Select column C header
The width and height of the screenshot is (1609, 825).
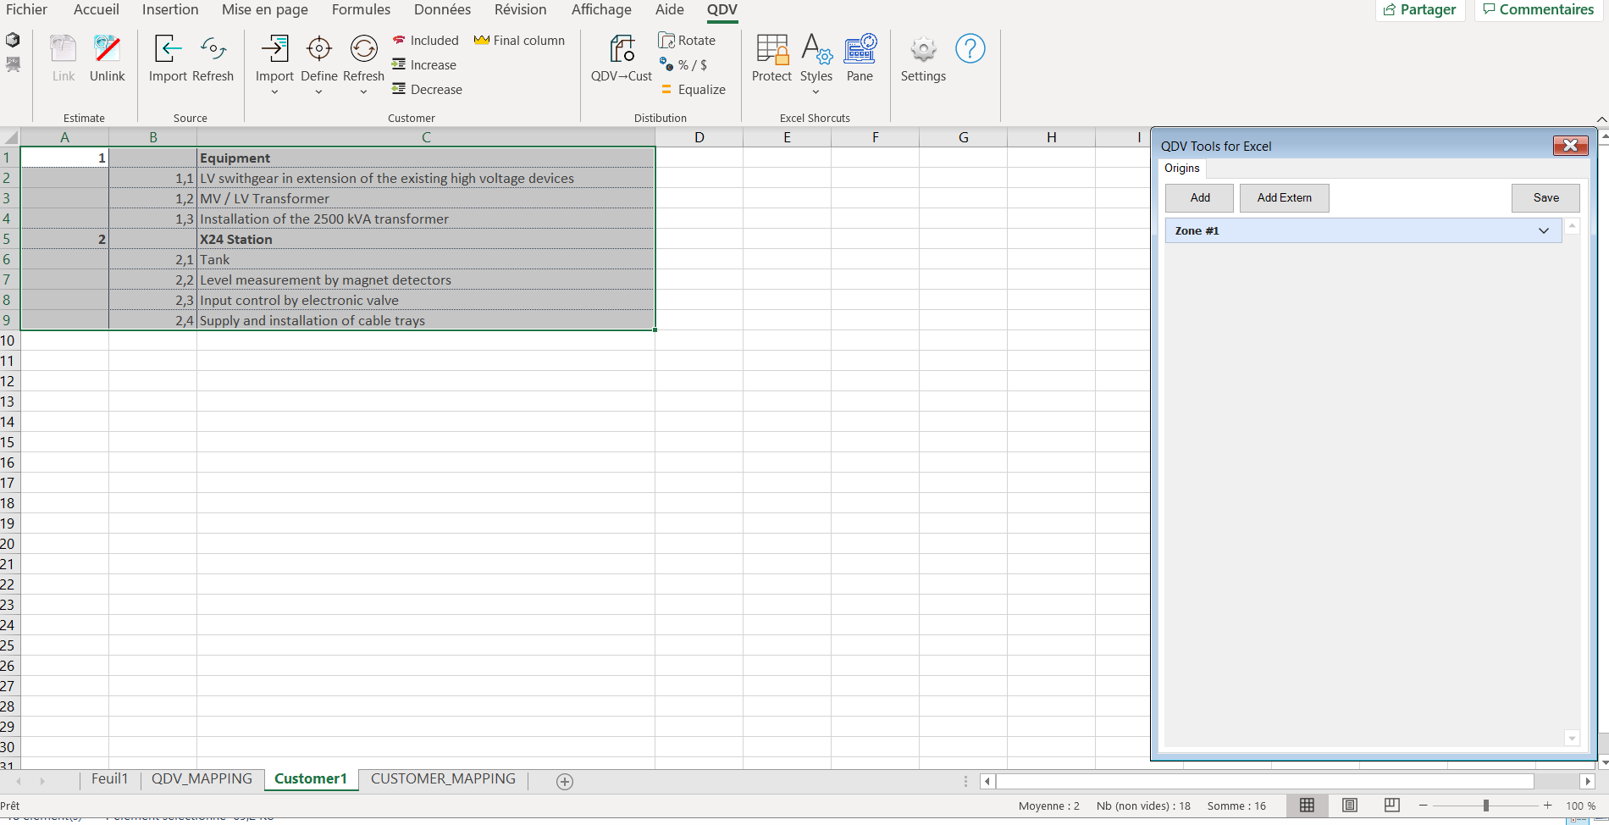pos(426,137)
